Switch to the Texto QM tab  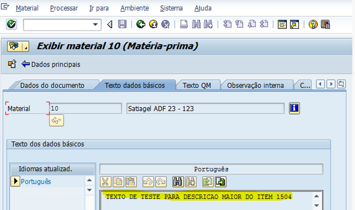point(197,85)
